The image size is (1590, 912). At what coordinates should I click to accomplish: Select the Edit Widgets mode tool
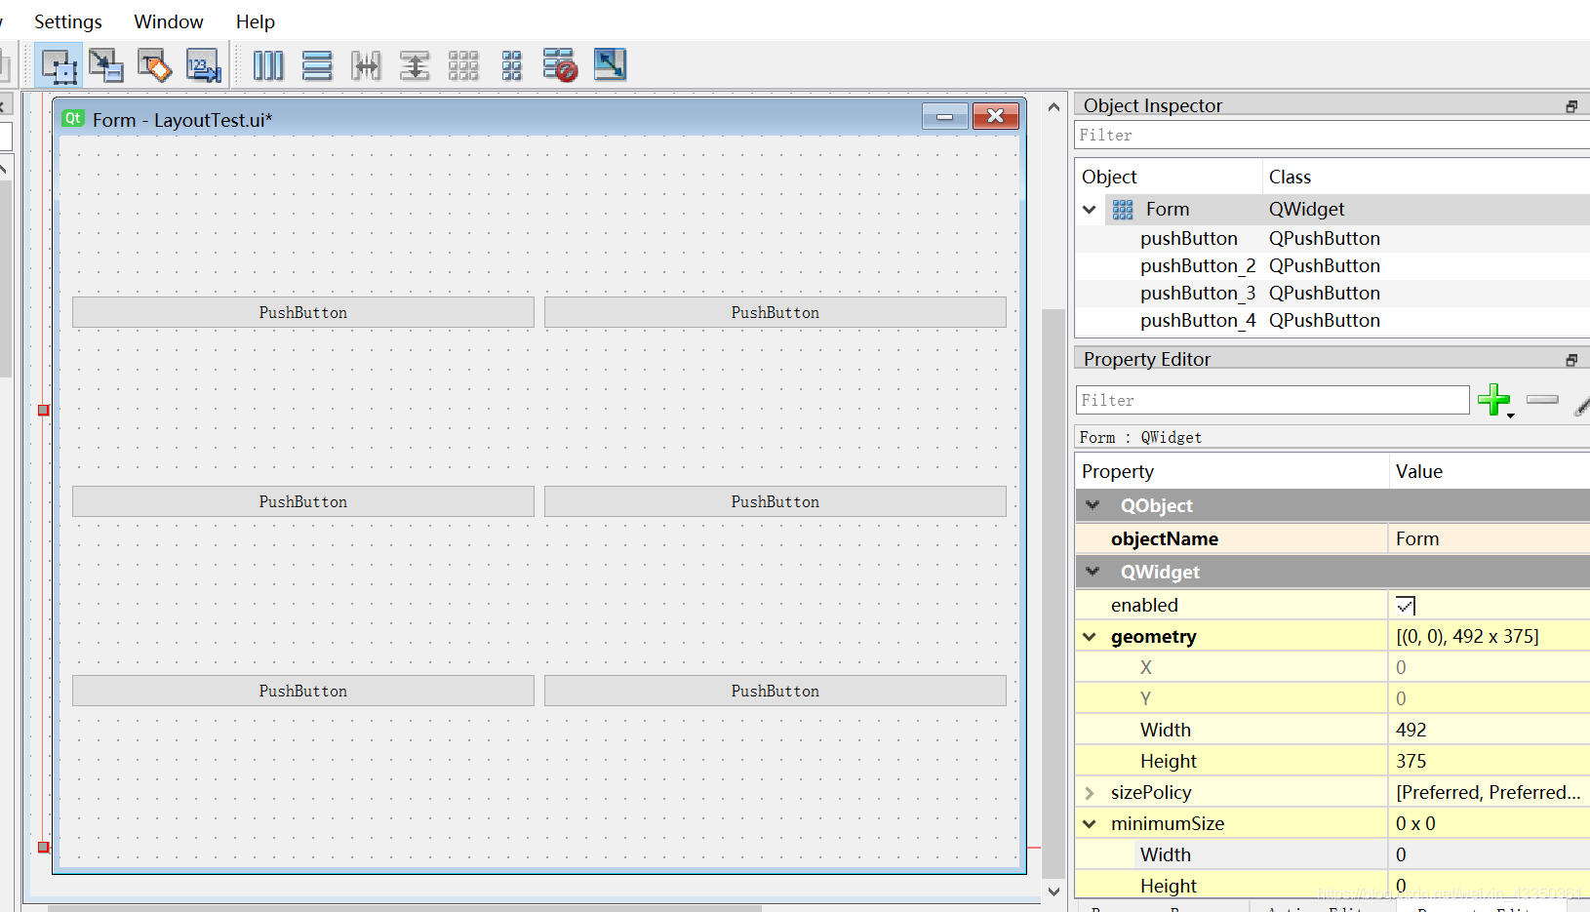[x=59, y=66]
